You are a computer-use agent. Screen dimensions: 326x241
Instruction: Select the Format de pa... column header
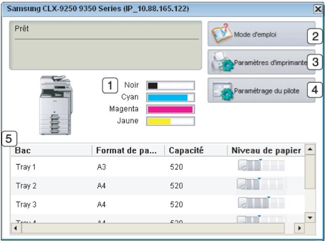pos(128,151)
